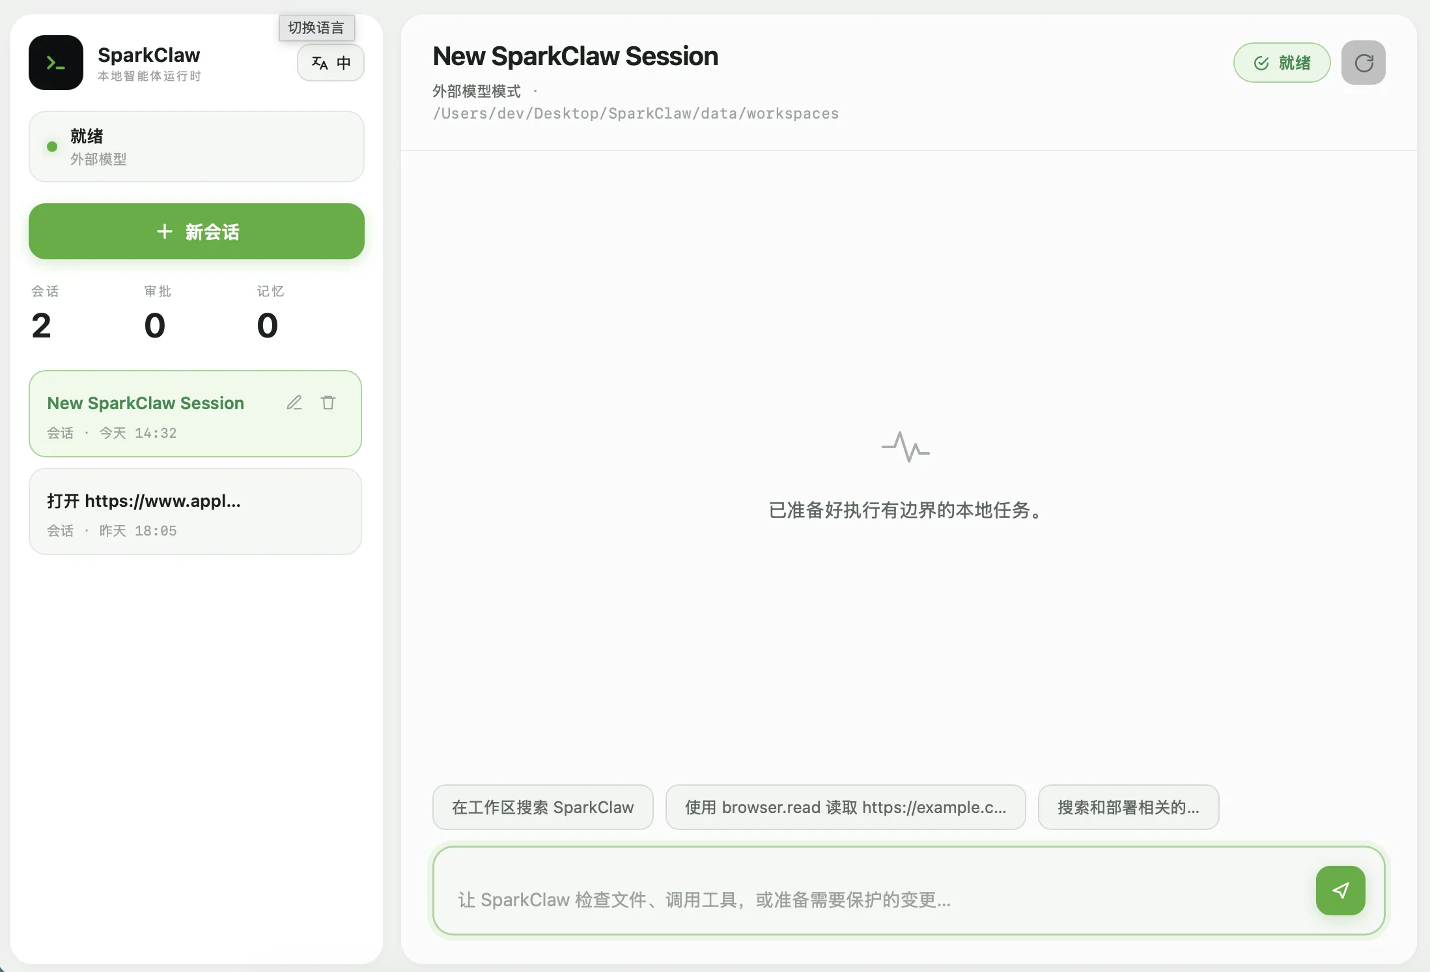1430x972 pixels.
Task: Click the 记忆 count of 0
Action: coord(268,325)
